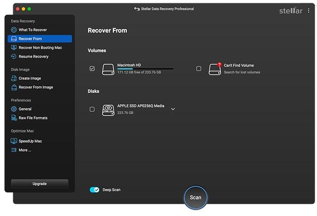Click the back arrow icon in title bar
Screen dimensions: 317x216
click(137, 9)
